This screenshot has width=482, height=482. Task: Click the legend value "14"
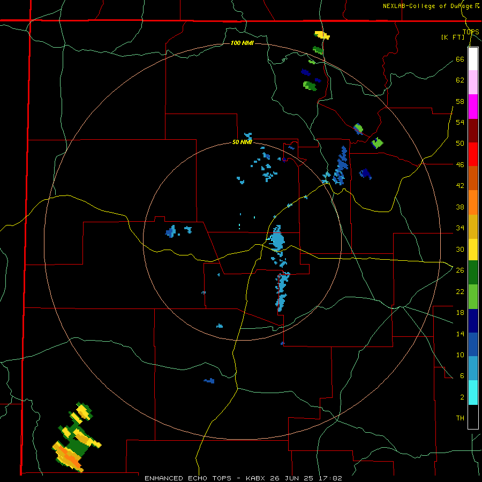(x=460, y=334)
